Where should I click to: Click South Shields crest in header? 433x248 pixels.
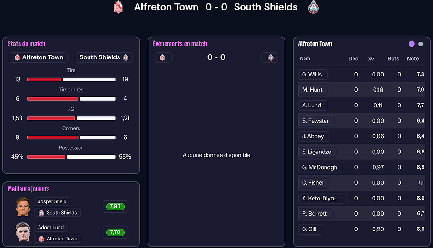point(313,7)
